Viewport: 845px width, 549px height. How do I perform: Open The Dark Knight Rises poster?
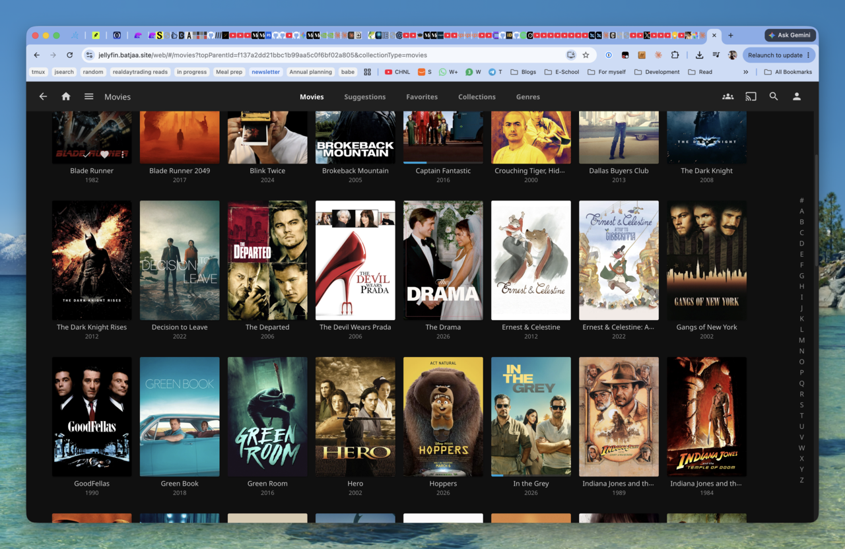pos(92,261)
